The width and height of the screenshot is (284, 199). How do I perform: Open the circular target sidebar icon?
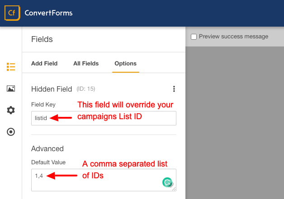click(11, 132)
